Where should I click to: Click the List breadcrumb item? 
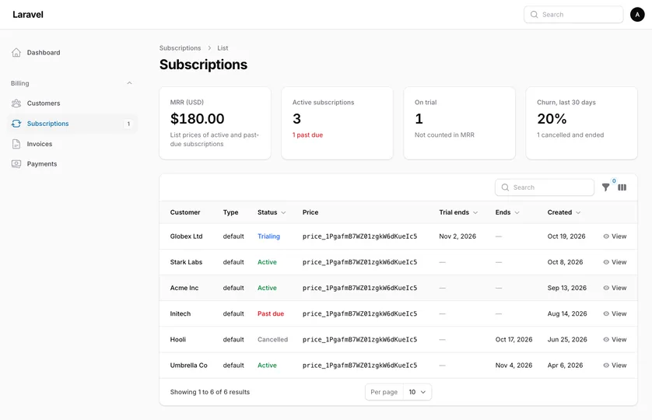(223, 48)
